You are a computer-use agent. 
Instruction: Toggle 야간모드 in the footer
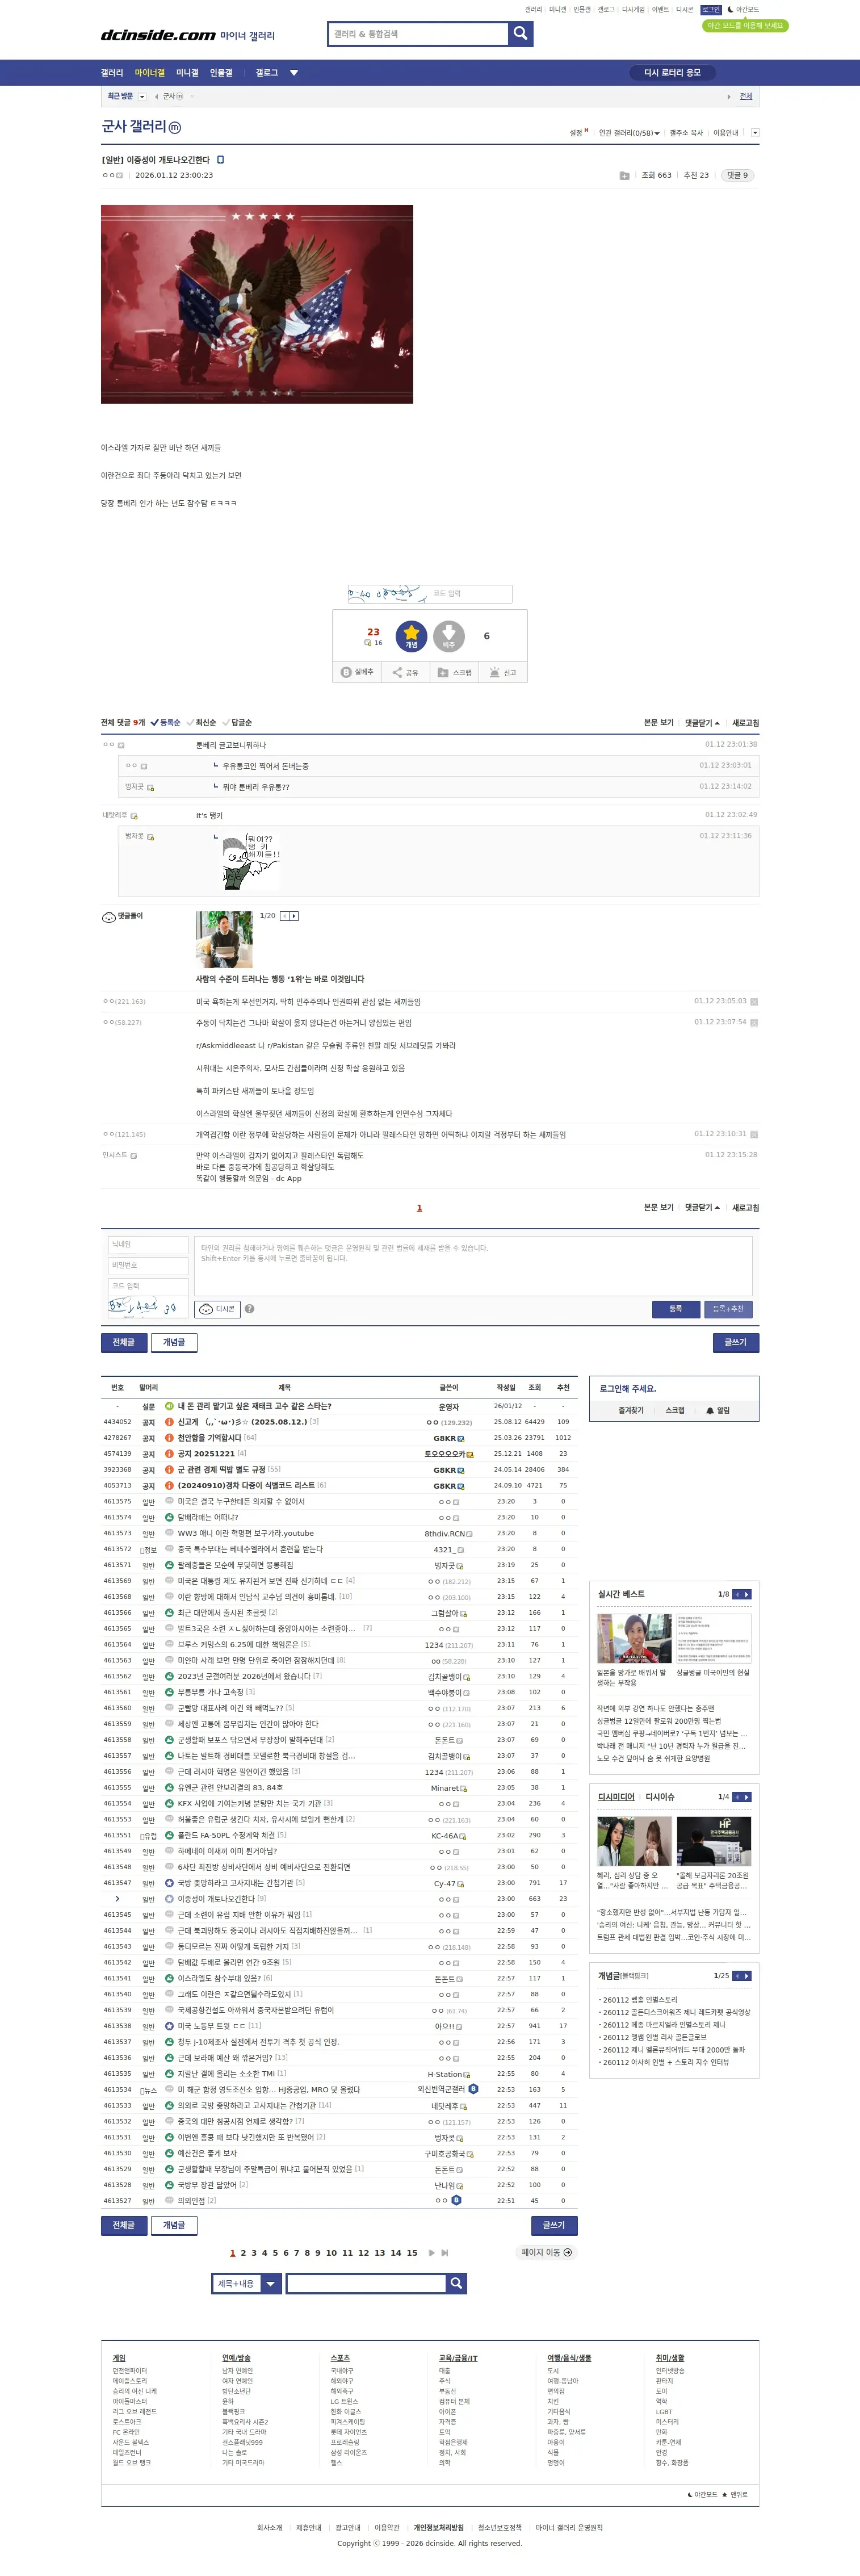click(x=702, y=2494)
